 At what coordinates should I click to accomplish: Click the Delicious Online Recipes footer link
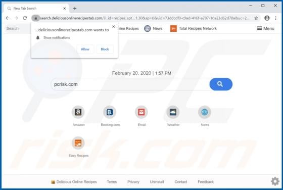pyautogui.click(x=74, y=182)
